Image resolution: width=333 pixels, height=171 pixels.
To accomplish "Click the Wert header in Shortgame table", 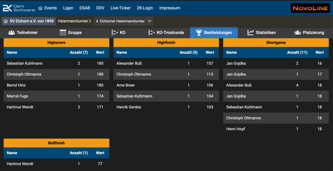I will (319, 52).
